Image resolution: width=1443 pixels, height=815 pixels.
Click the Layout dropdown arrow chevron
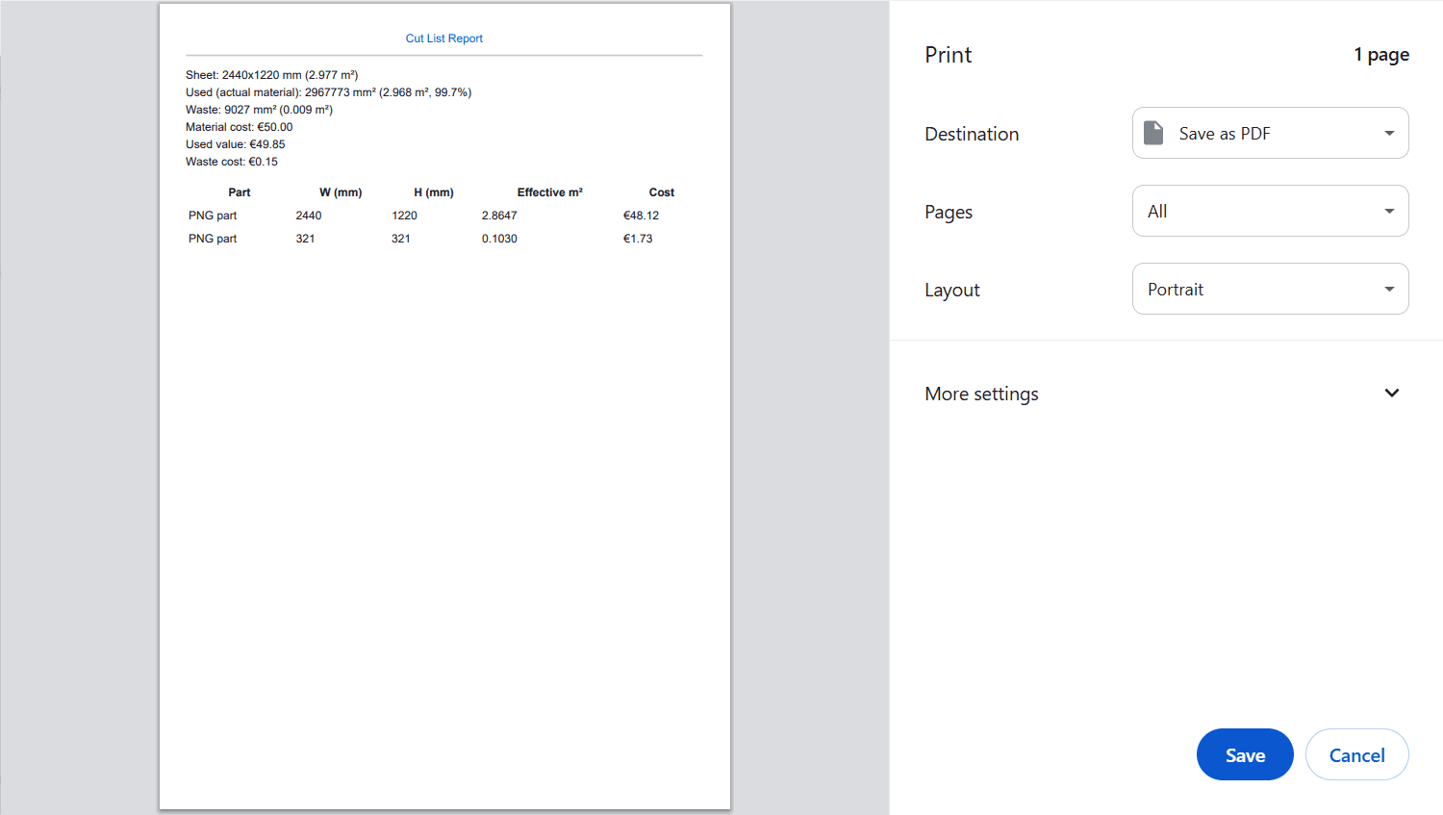[1388, 289]
